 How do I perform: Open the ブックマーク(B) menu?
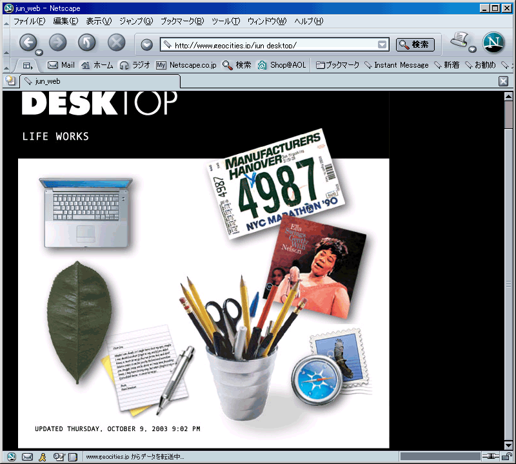coord(183,21)
